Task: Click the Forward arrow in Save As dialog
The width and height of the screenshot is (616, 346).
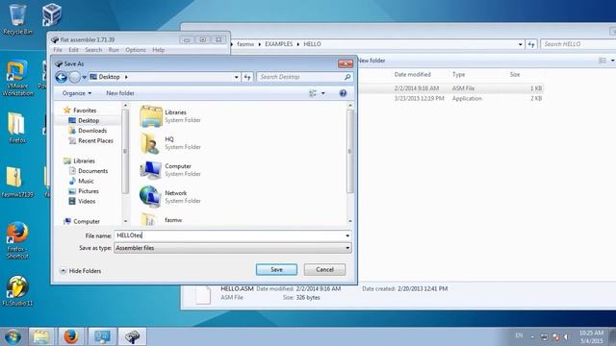Action: (x=74, y=77)
